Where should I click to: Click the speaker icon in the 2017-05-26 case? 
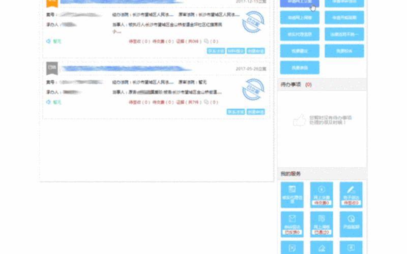click(48, 102)
